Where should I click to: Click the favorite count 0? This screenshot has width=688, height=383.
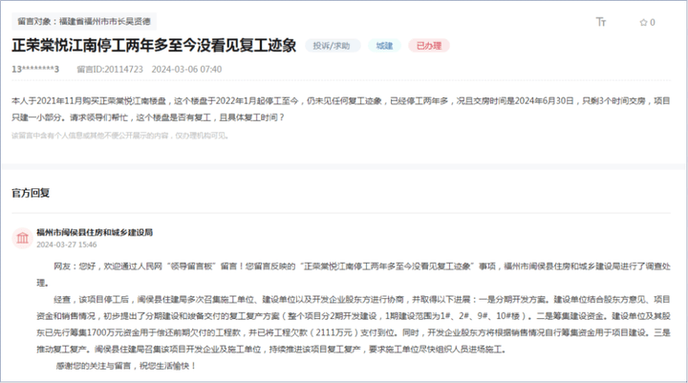tap(653, 22)
